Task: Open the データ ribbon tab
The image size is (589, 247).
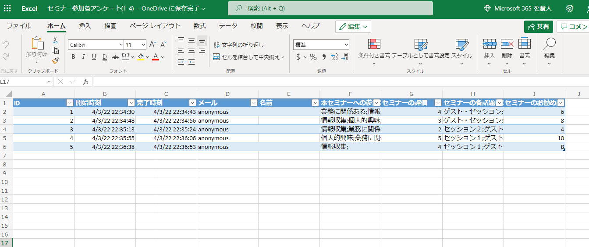Action: coord(228,26)
